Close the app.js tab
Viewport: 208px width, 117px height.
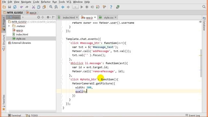click(95, 17)
